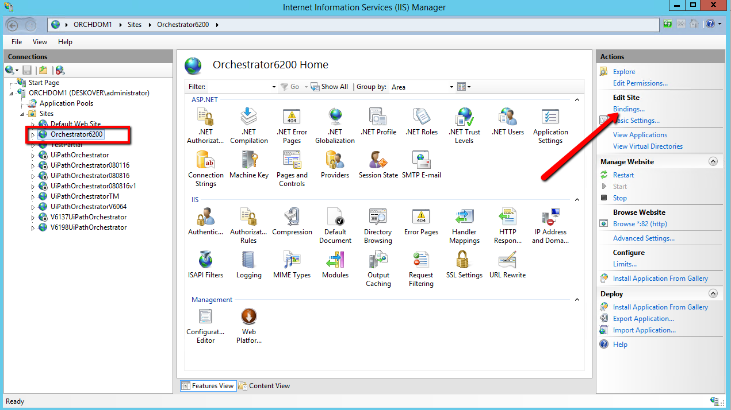Open Request Filtering feature

[422, 269]
